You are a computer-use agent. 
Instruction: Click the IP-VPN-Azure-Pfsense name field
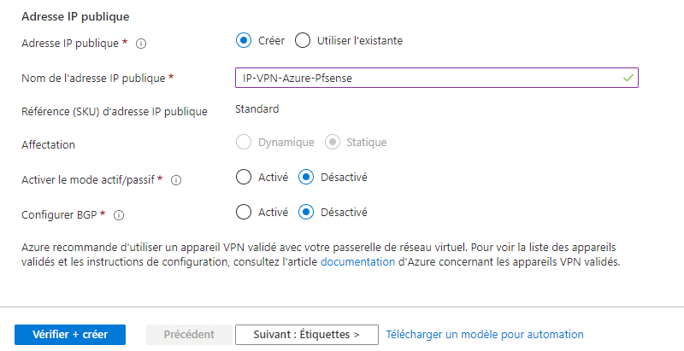(x=427, y=78)
